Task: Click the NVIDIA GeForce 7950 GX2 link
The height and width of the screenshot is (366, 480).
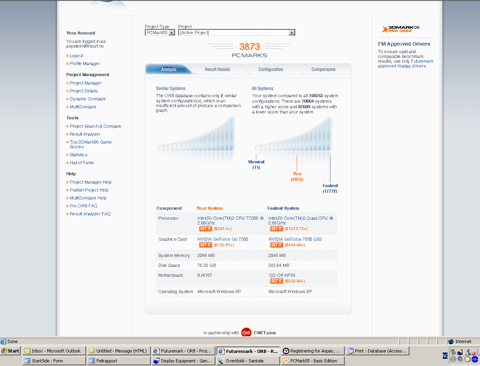Action: pyautogui.click(x=295, y=240)
